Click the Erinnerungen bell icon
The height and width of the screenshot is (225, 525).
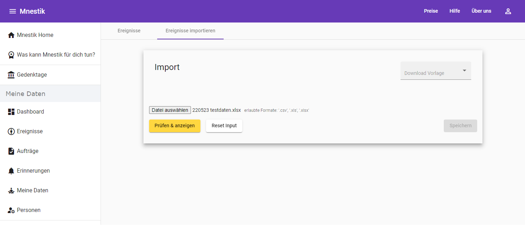[x=11, y=171]
